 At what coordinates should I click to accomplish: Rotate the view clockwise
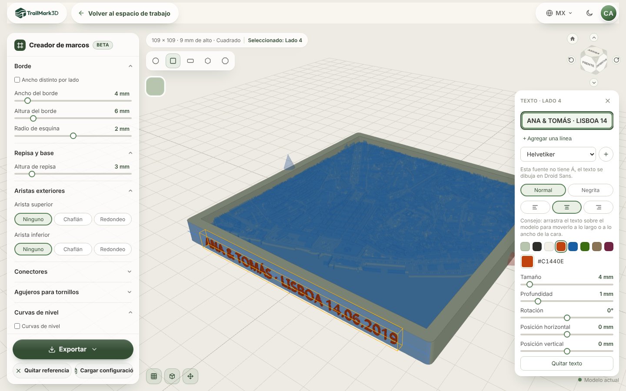[616, 60]
